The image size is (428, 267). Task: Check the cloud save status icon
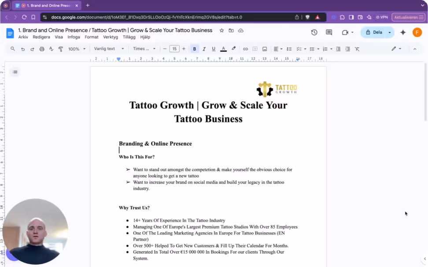coord(241,30)
